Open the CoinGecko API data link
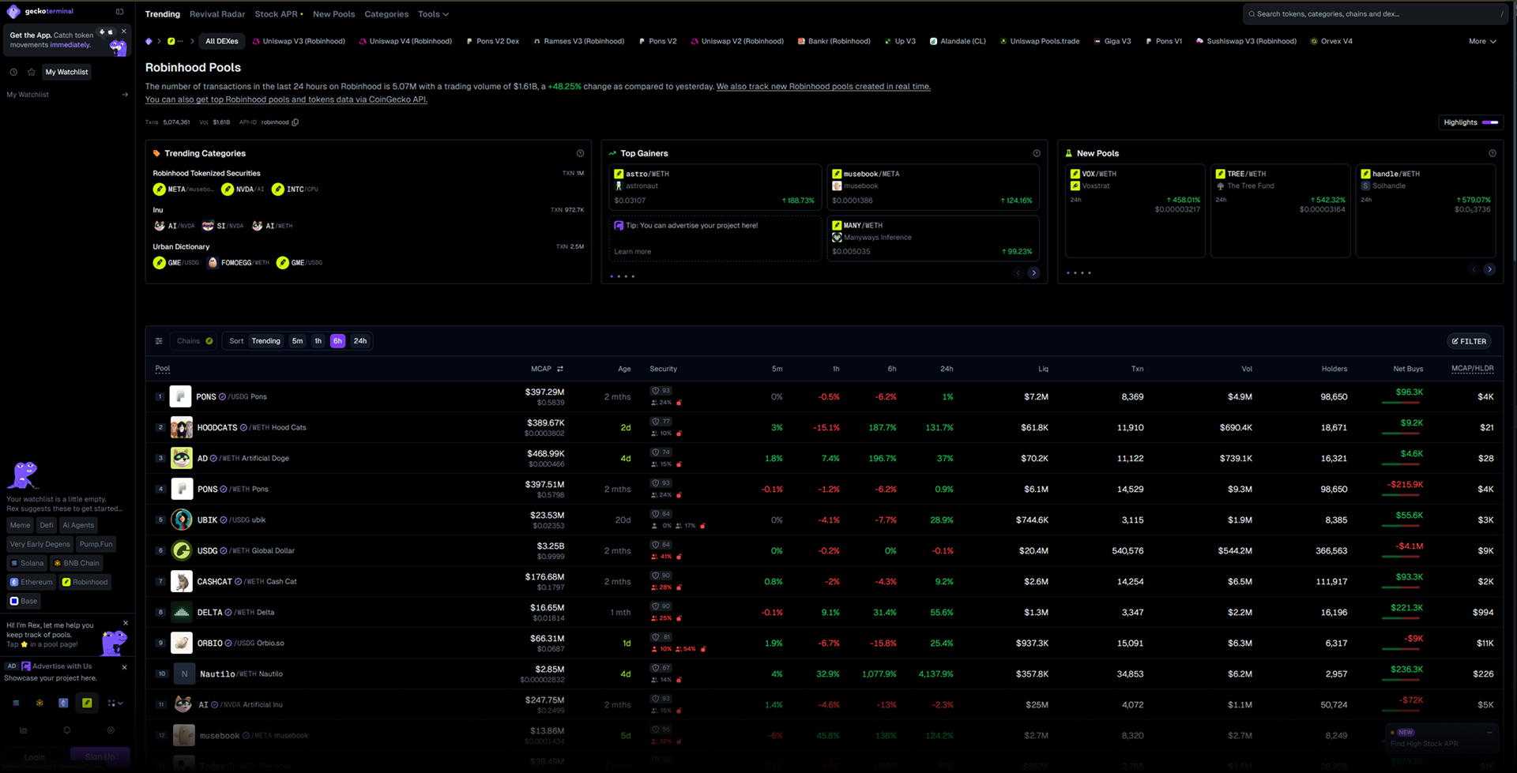 (x=286, y=99)
